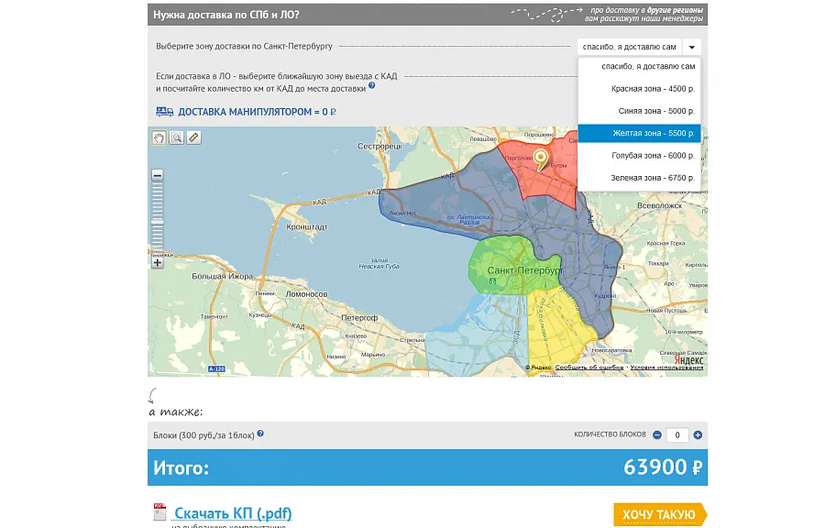825x528 pixels.
Task: Choose 'Красная зона - 4500 р.' option
Action: click(639, 89)
